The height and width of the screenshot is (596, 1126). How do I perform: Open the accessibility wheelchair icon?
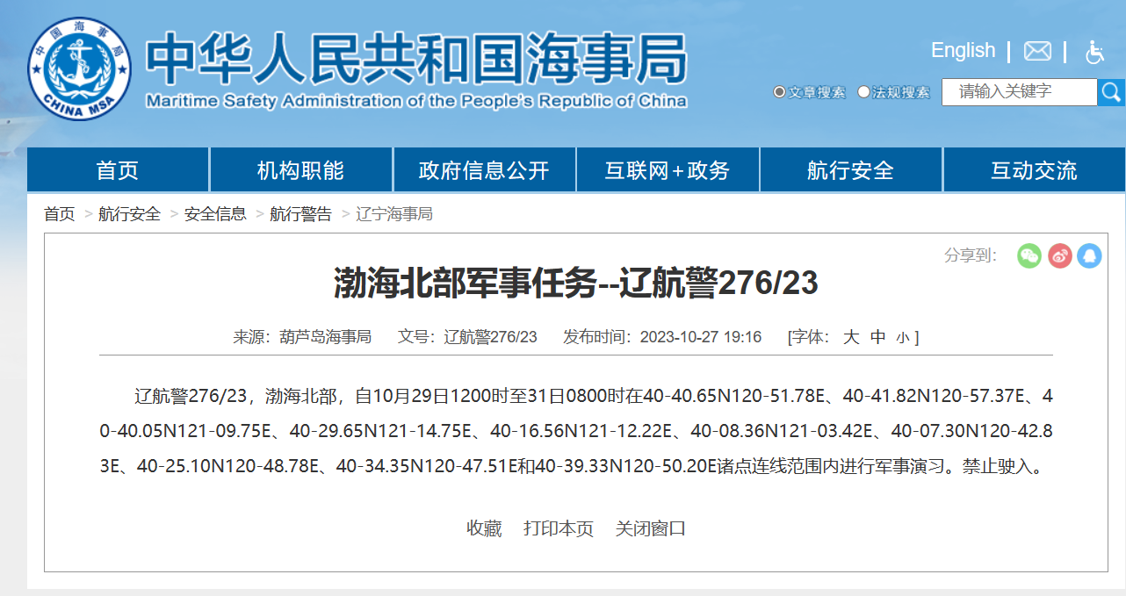1094,52
